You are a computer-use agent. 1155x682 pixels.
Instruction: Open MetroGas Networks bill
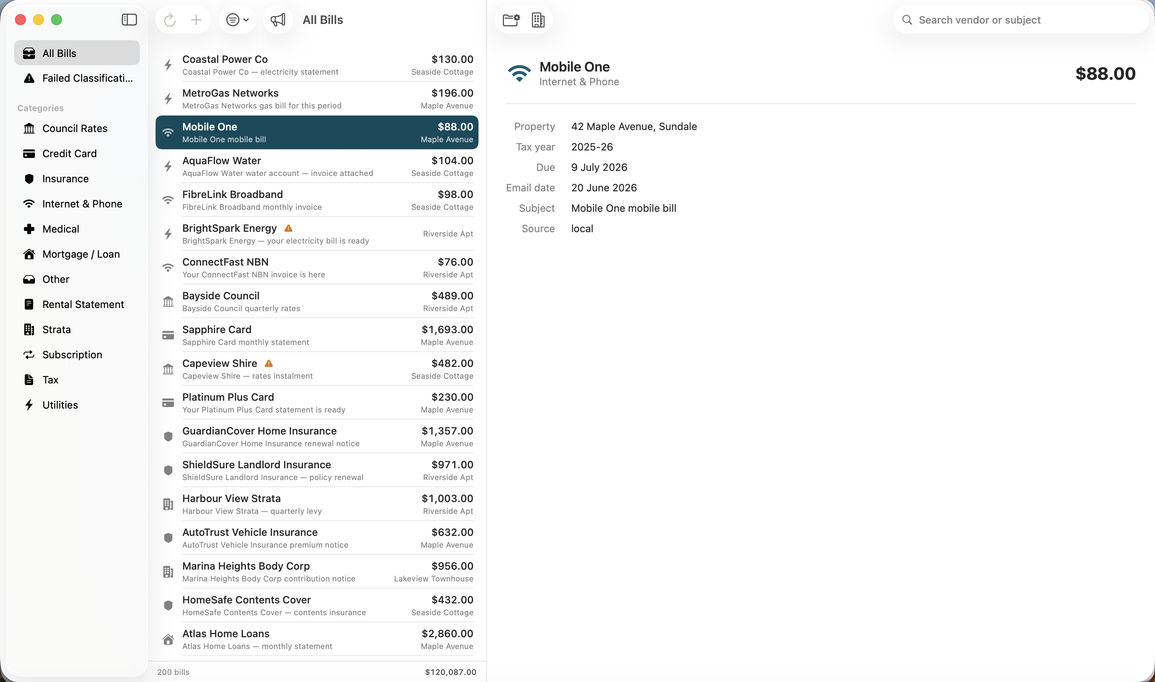[317, 99]
